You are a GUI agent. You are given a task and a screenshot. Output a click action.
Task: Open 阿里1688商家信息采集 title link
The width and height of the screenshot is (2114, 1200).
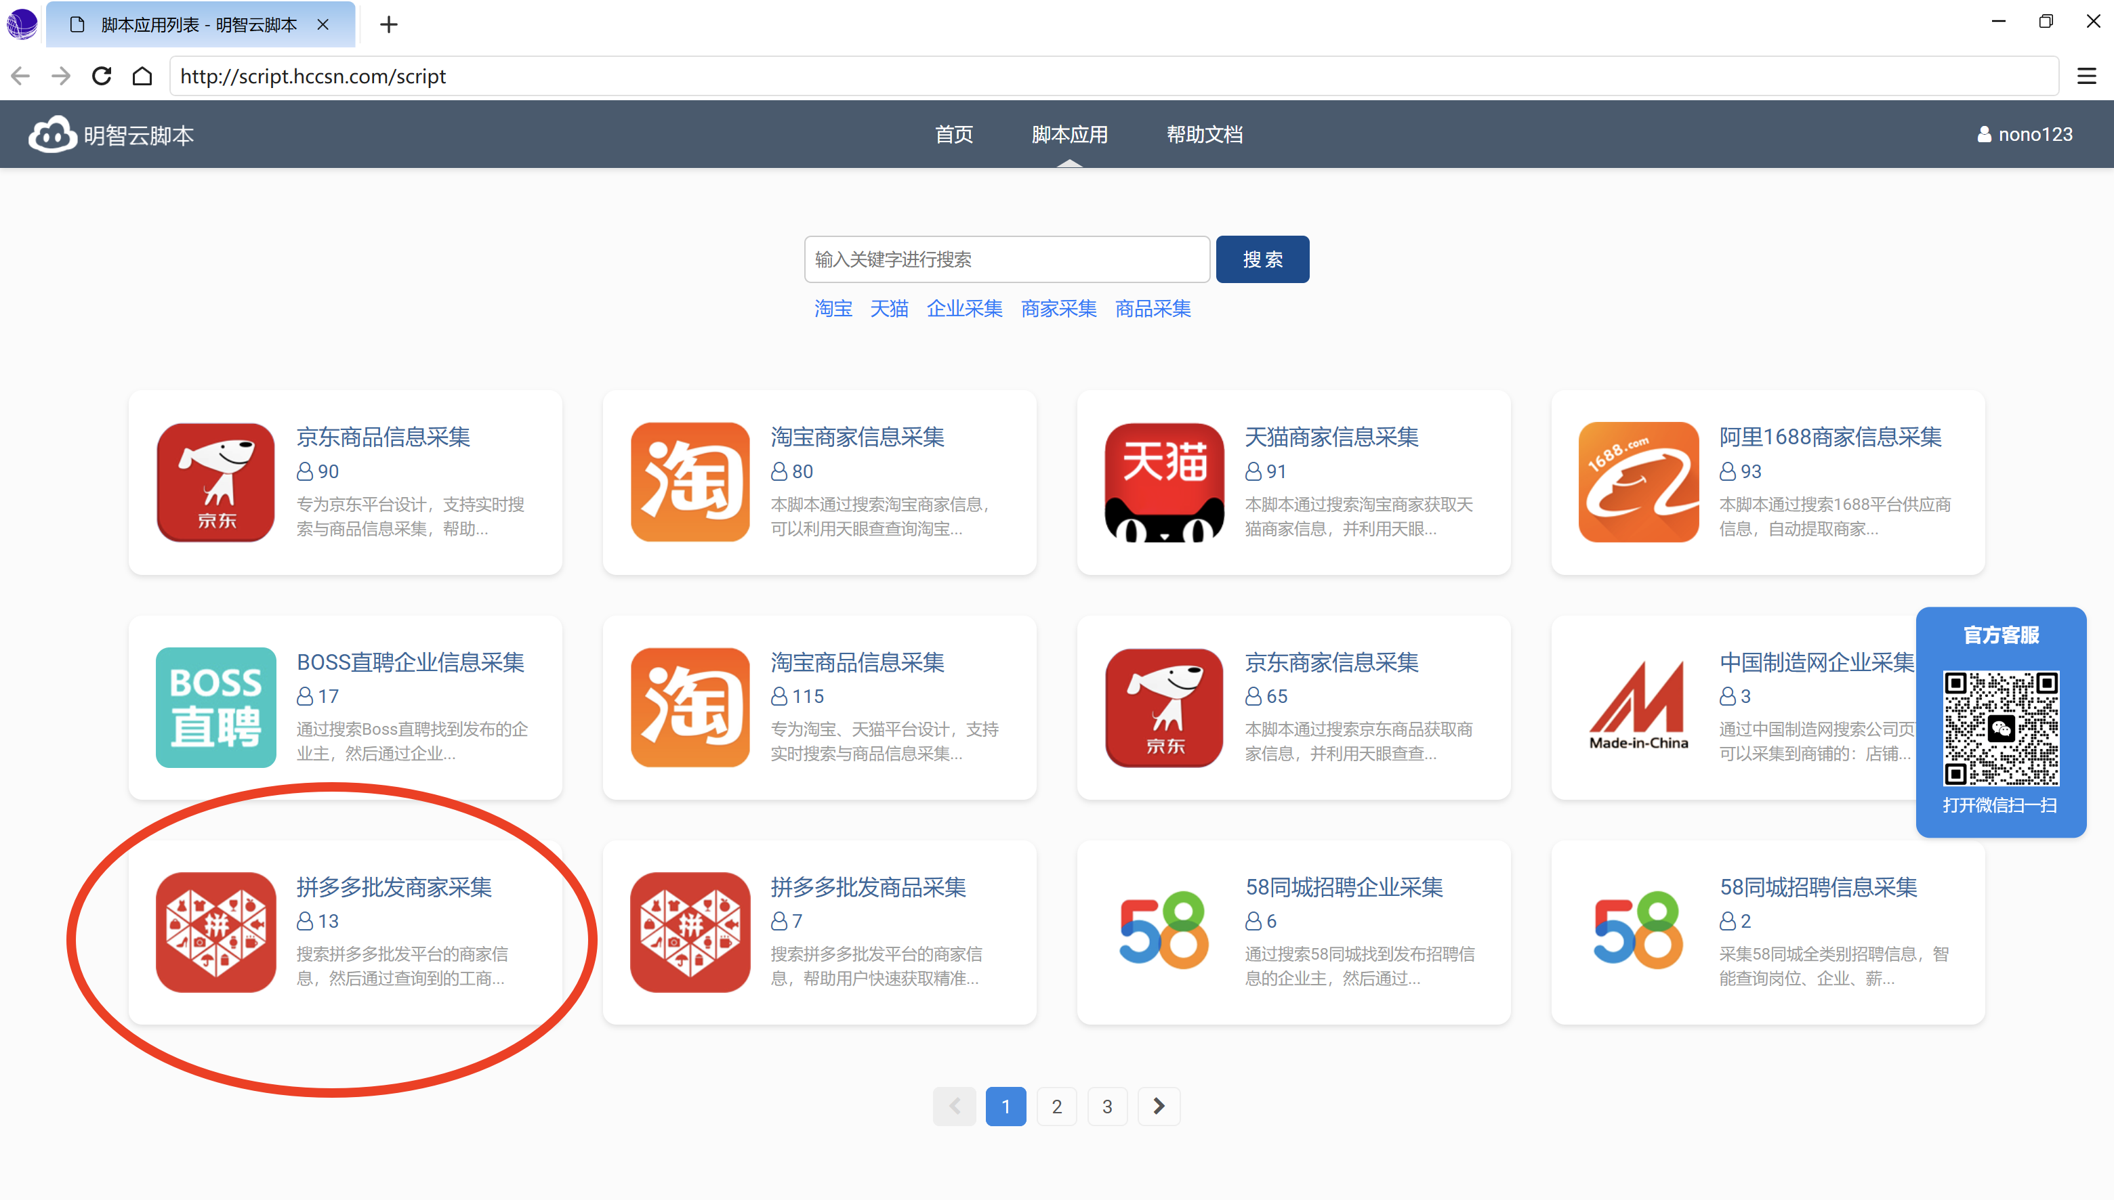(x=1830, y=437)
